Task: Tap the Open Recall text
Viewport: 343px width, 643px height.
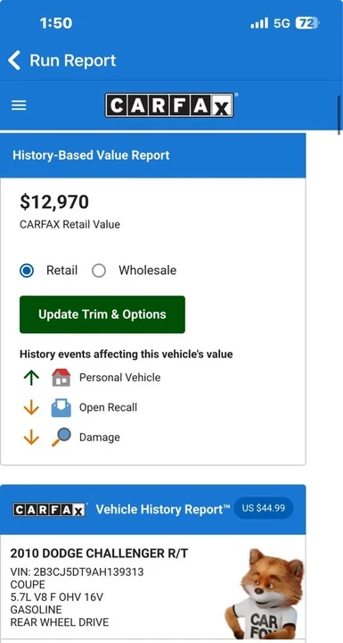Action: (x=108, y=407)
